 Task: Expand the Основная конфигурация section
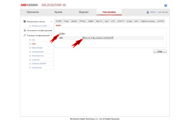(x=52, y=30)
